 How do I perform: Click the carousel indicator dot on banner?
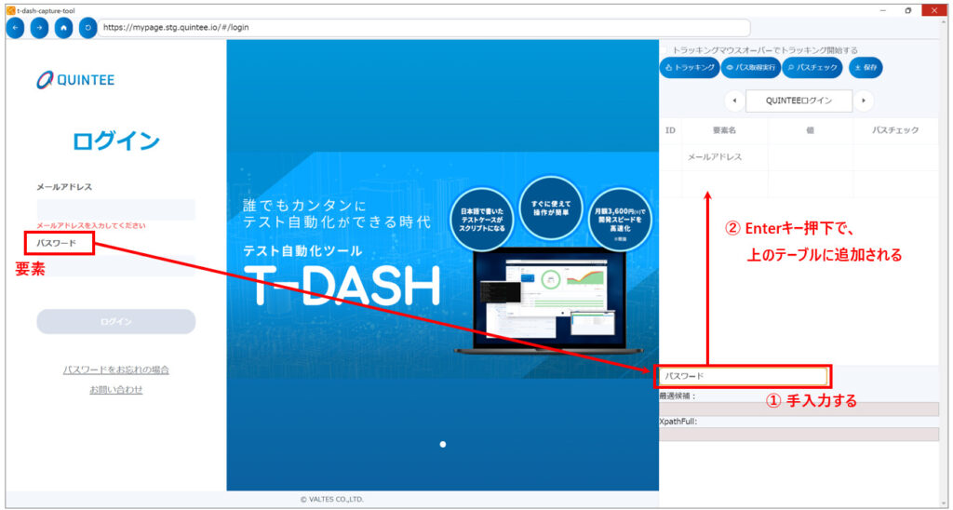point(443,444)
